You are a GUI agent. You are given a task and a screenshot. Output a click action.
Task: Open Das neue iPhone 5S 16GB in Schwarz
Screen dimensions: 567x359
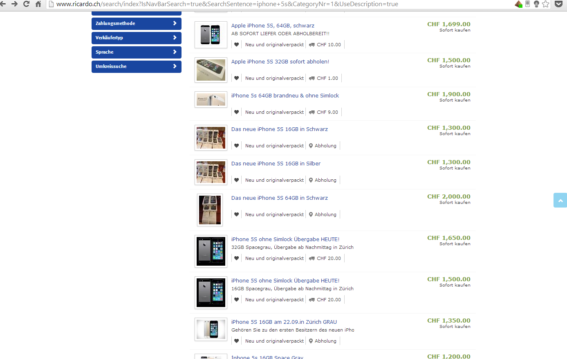pos(280,129)
